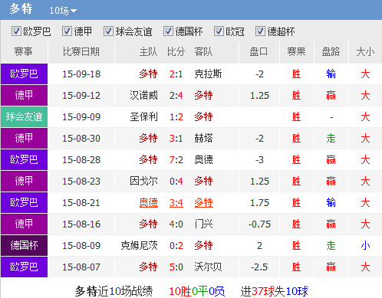Click the 克拉斯 away team name
Viewport: 382px width, 298px height.
coord(208,74)
